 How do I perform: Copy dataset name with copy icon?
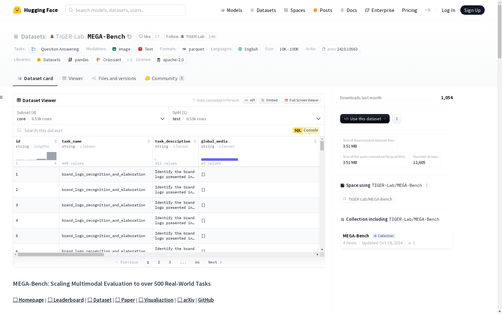pos(129,36)
